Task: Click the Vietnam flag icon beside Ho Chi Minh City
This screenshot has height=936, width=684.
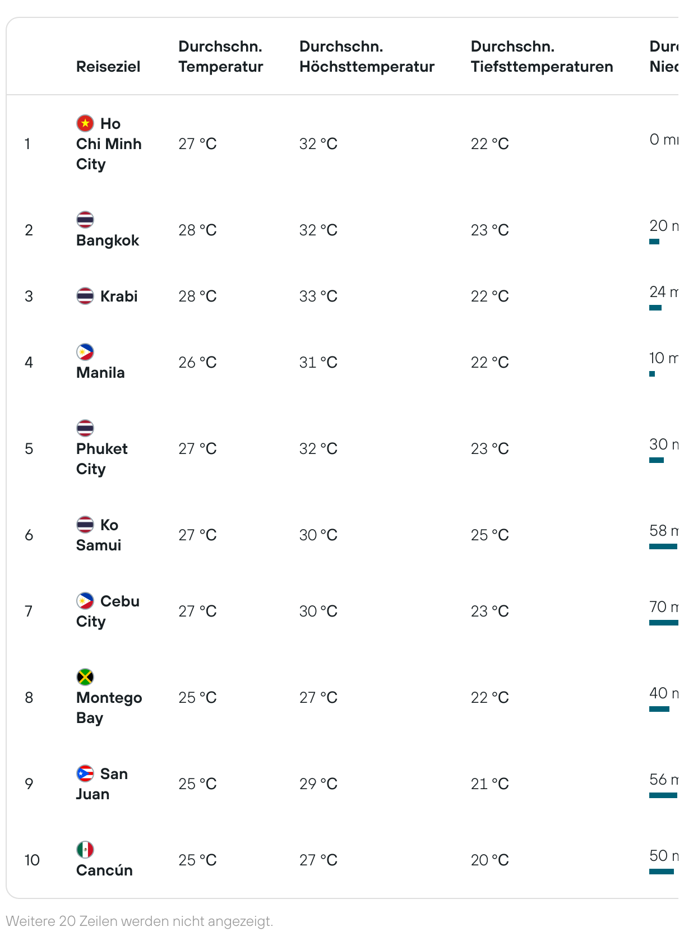Action: 85,123
